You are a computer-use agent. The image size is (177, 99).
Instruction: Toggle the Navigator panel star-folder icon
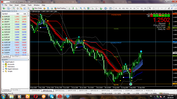coord(21,9)
